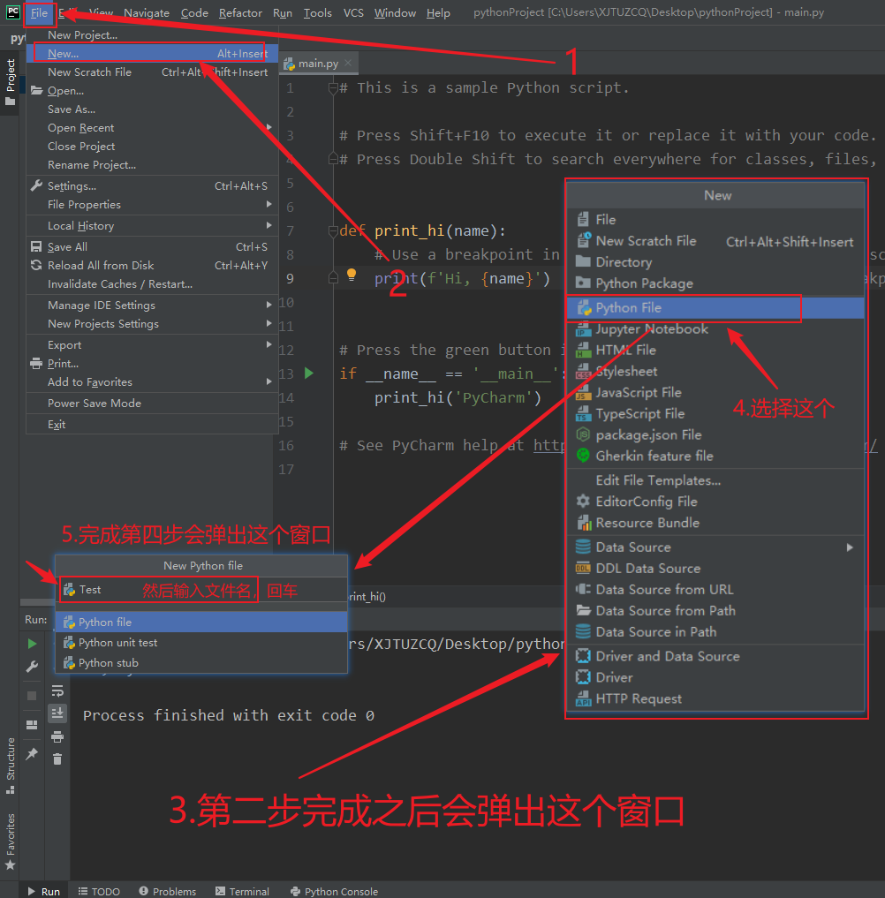Select Python stub template
Screen dimensions: 885x898
point(201,662)
